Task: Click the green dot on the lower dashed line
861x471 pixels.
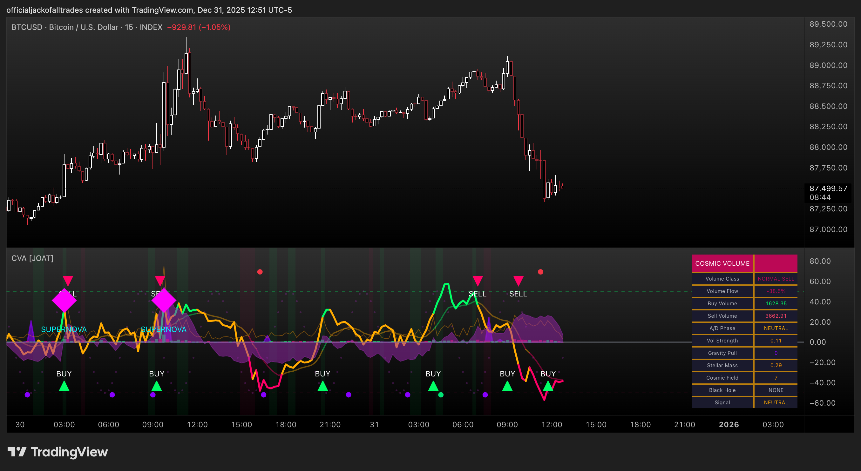Action: pos(441,395)
